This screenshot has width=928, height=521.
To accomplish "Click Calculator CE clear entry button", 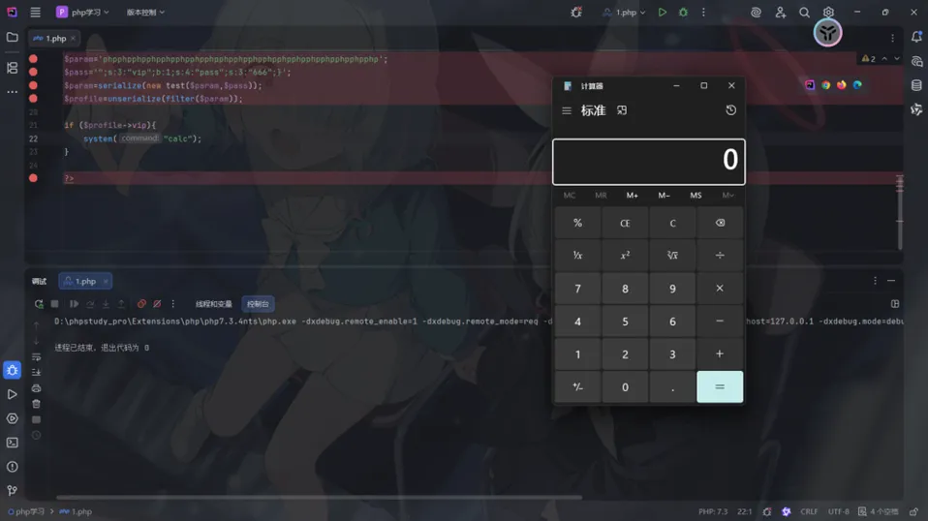I will pos(625,223).
